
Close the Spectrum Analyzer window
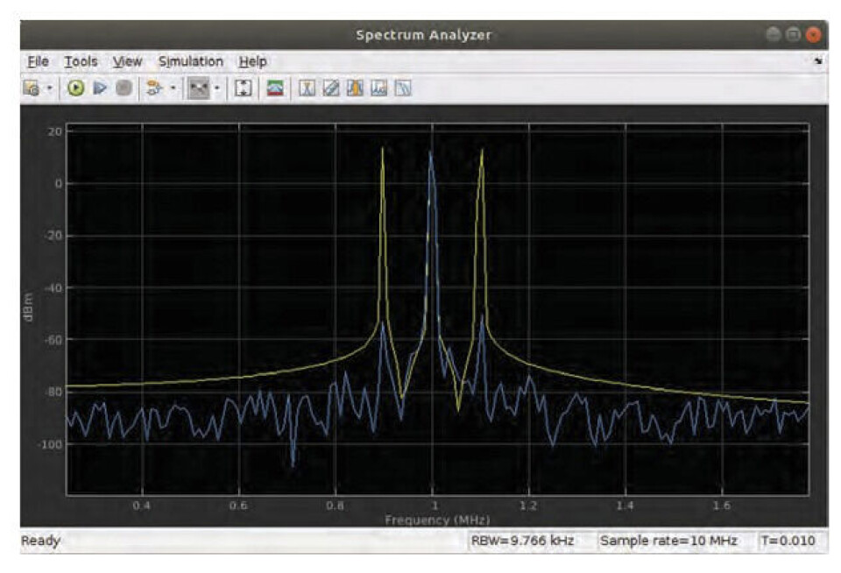coord(813,35)
